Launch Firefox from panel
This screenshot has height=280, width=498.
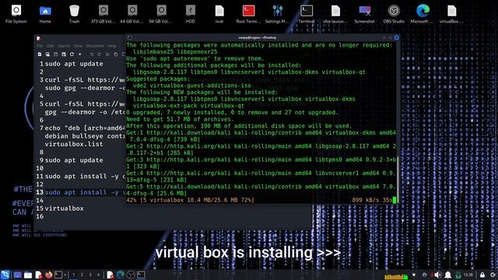coord(48,275)
